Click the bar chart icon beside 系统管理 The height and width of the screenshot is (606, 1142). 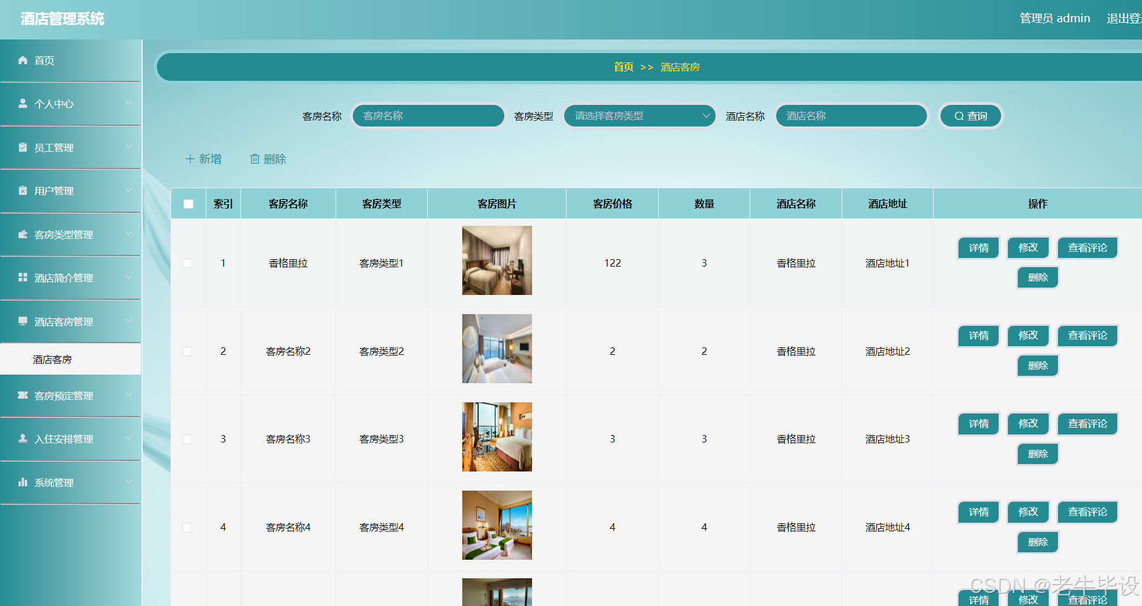coord(23,482)
